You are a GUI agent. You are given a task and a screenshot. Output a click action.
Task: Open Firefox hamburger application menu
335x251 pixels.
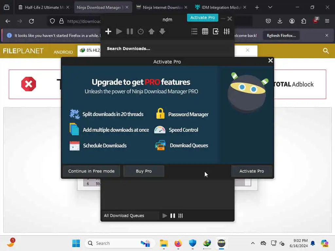click(x=327, y=21)
